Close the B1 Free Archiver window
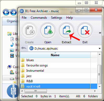This screenshot has width=104, height=101. pos(96,10)
